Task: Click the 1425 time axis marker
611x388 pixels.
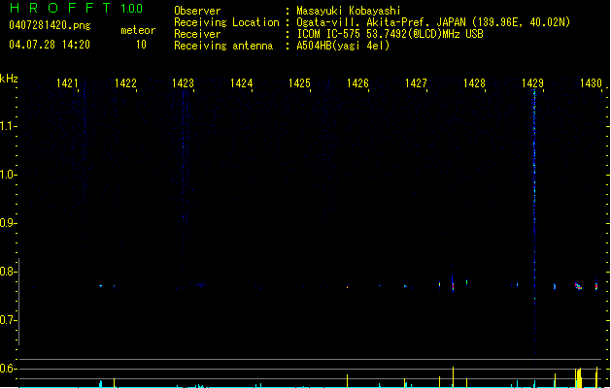Action: [299, 83]
